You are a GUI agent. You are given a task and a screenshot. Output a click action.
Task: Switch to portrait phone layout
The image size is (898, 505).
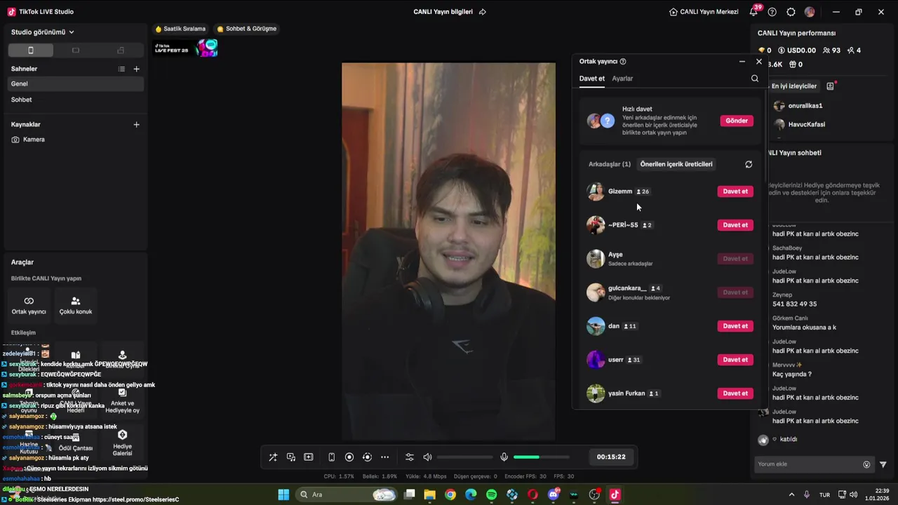pos(30,50)
